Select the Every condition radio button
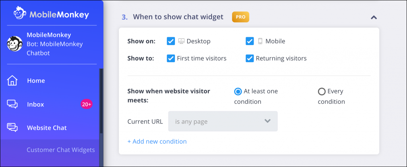 click(322, 91)
